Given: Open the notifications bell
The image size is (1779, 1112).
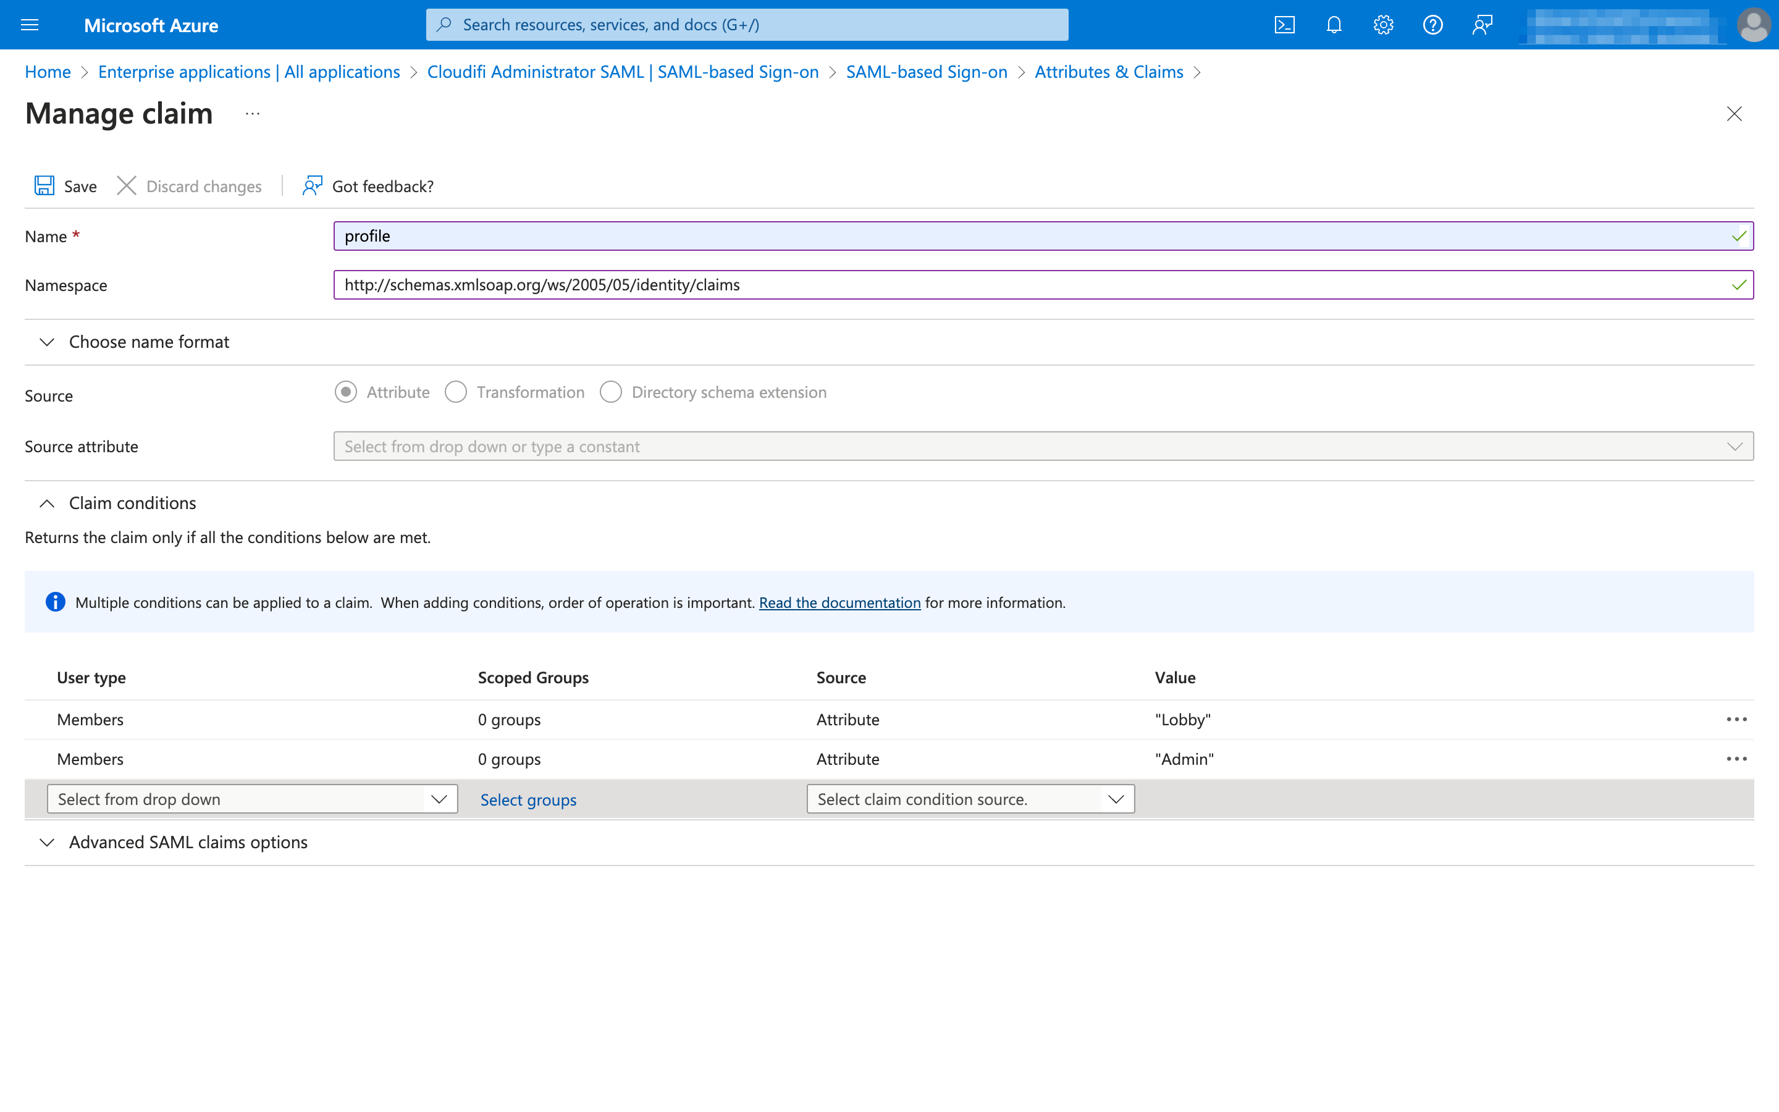Looking at the screenshot, I should [x=1334, y=24].
